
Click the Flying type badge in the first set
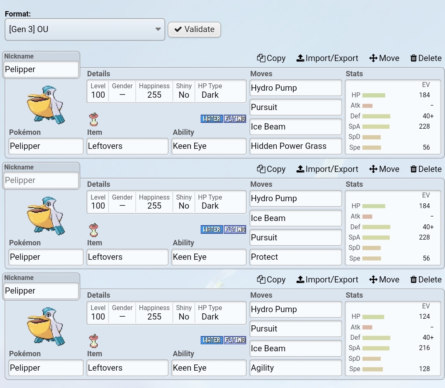click(x=235, y=119)
